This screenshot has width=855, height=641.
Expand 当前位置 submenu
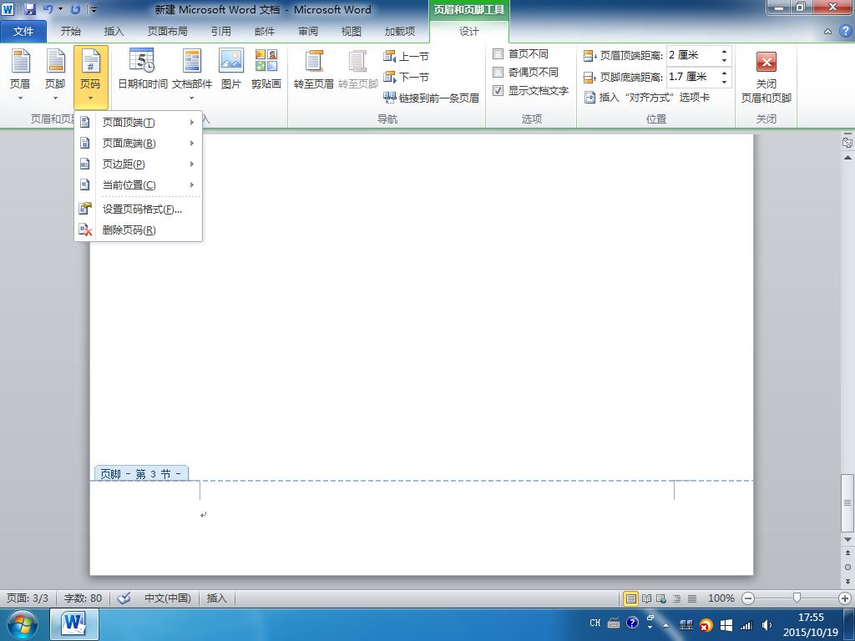point(139,184)
